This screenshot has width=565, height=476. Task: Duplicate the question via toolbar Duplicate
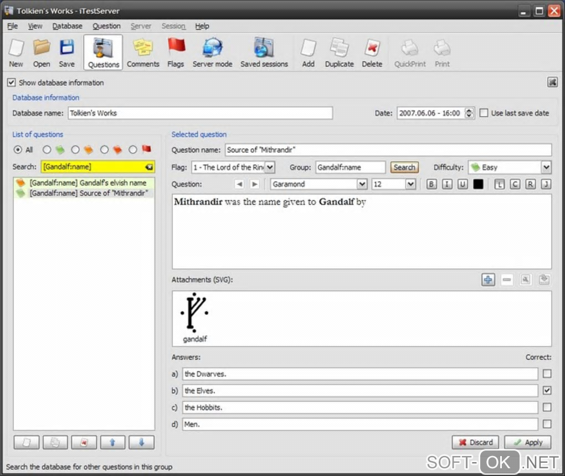tap(339, 53)
